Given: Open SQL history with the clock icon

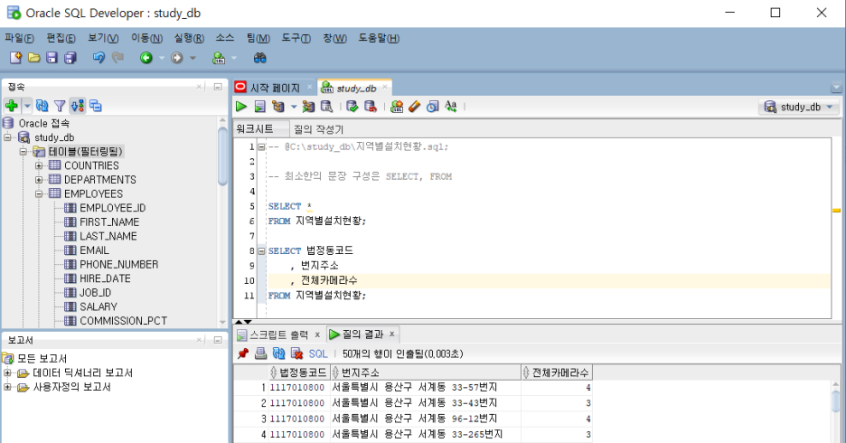Looking at the screenshot, I should point(432,107).
